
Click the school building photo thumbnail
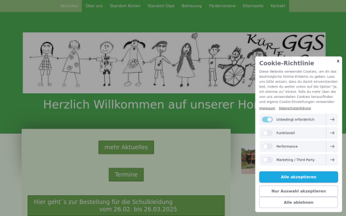[x=248, y=160]
